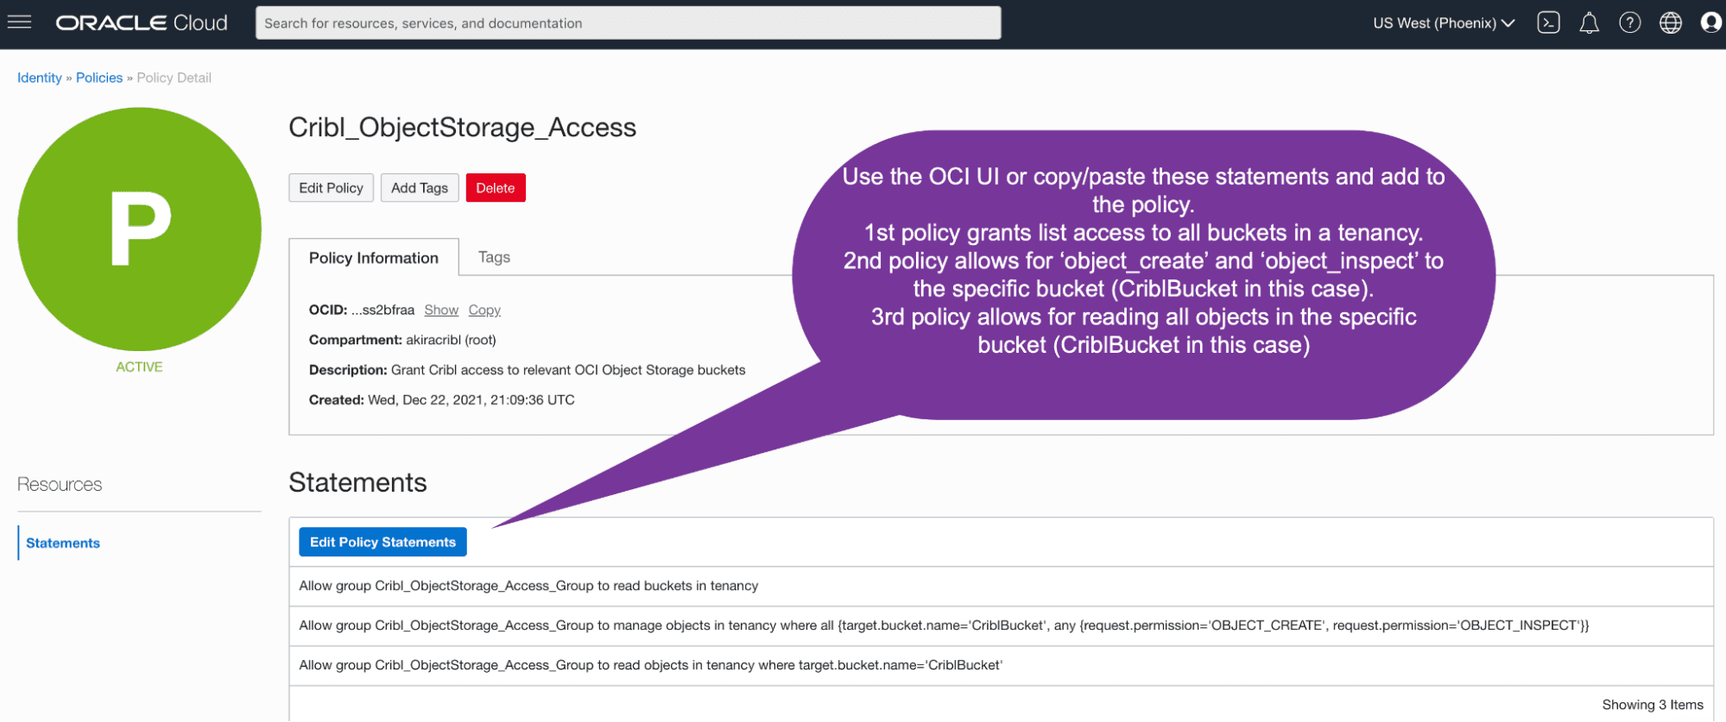The width and height of the screenshot is (1726, 722).
Task: Copy the policy OCID
Action: pyautogui.click(x=484, y=310)
